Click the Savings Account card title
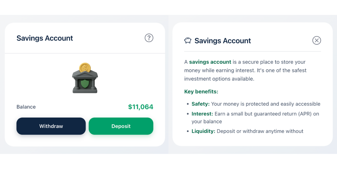 pos(45,38)
